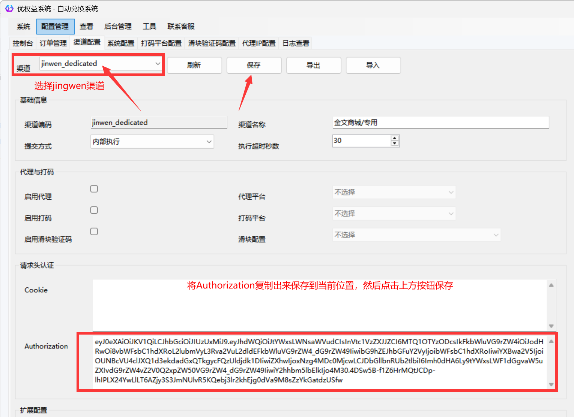Click the 渠道编码 field

(159, 123)
